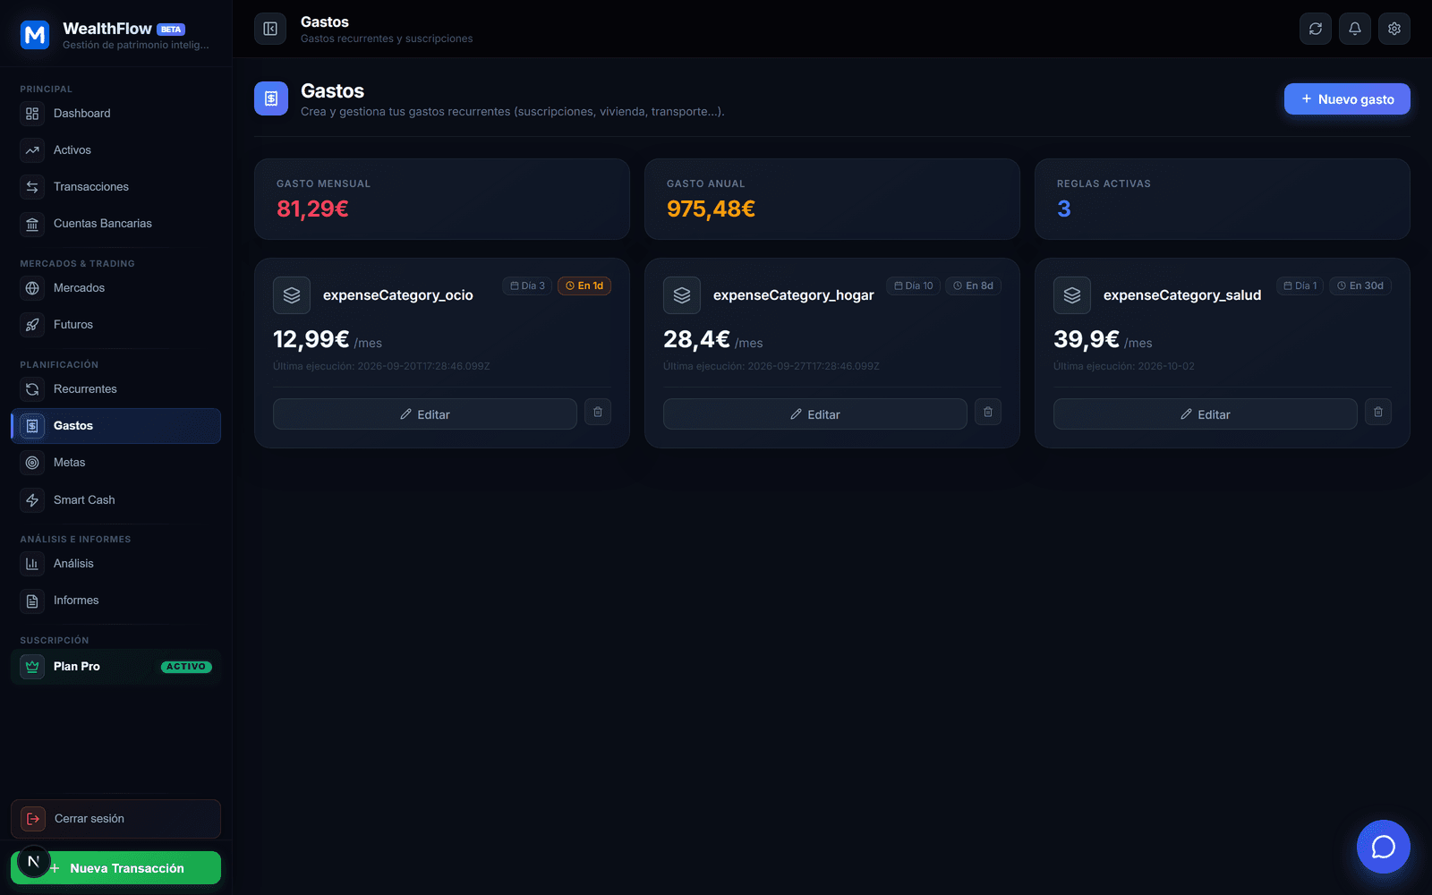Click the Gasto Mensual 81,29€ value
The width and height of the screenshot is (1432, 895).
tap(312, 209)
